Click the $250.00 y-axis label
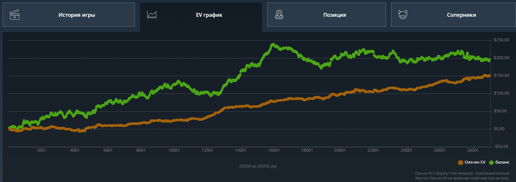 (501, 40)
